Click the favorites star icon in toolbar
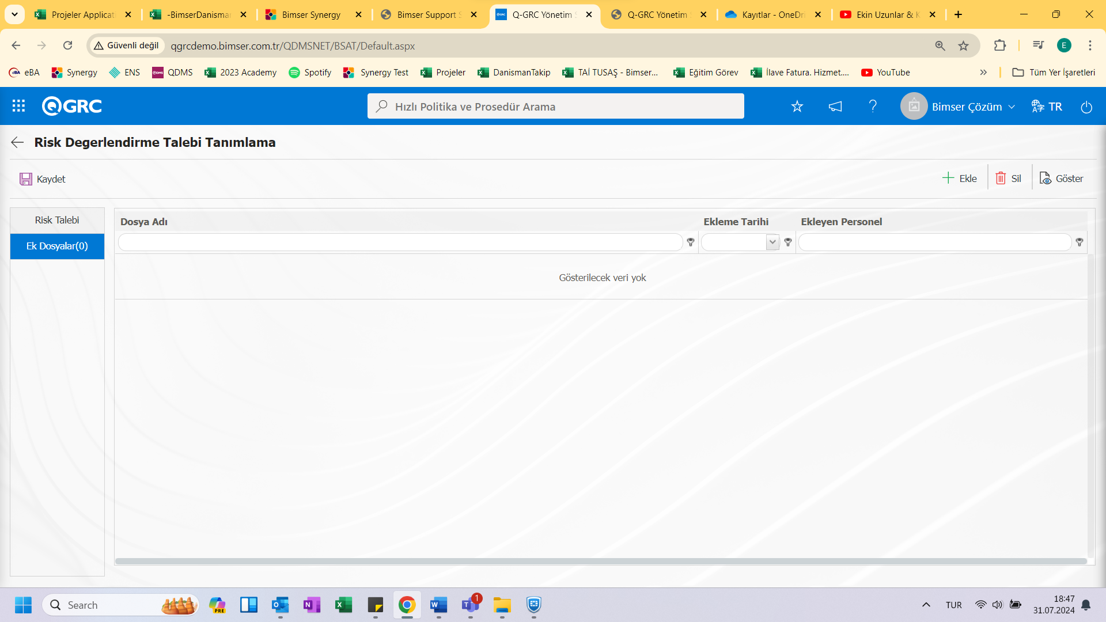 (797, 107)
